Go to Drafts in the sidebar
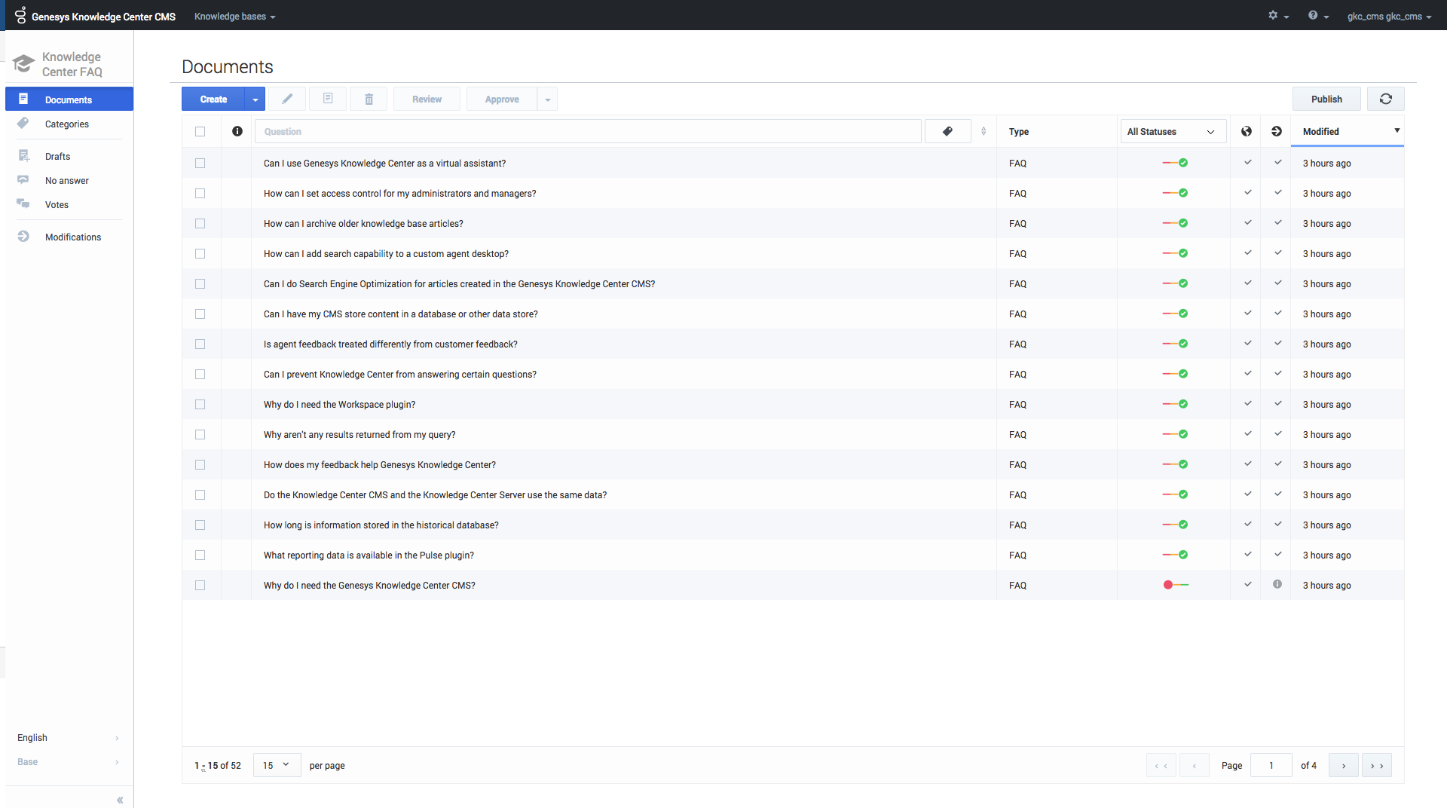Viewport: 1447px width, 808px height. tap(57, 157)
